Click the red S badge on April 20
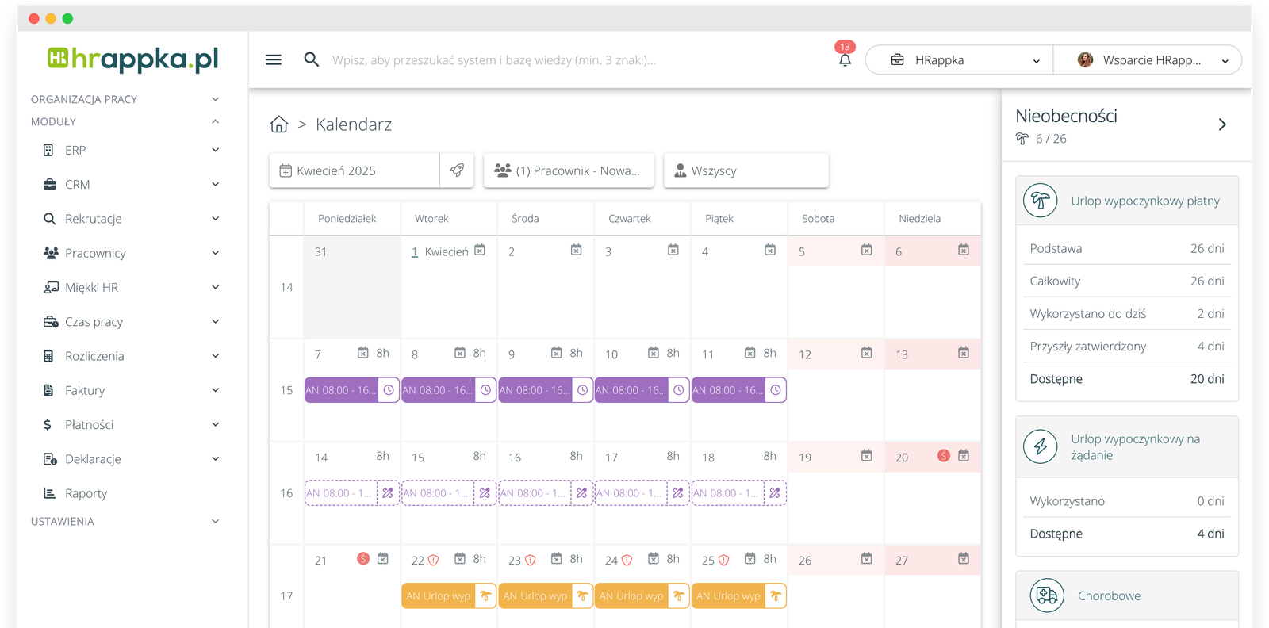 944,456
